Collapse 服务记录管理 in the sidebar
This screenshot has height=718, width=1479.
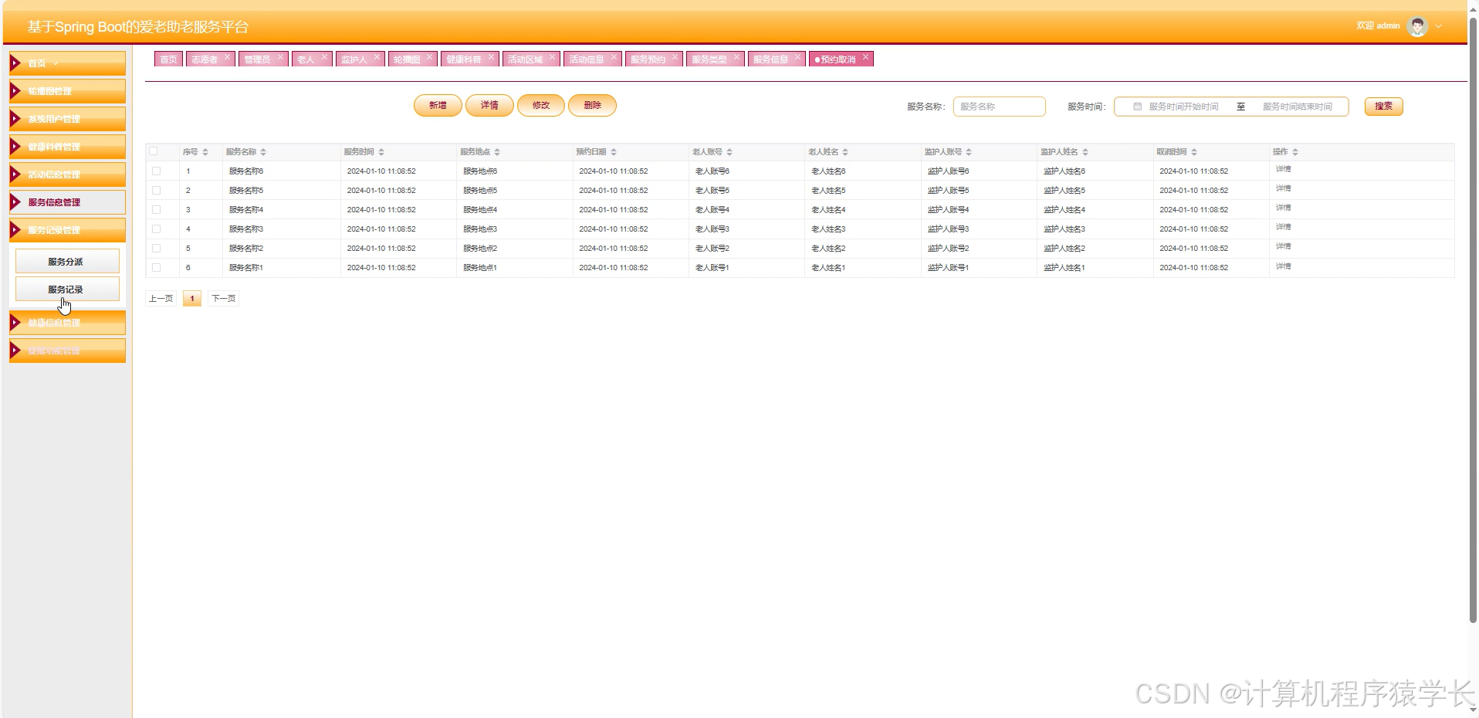67,230
